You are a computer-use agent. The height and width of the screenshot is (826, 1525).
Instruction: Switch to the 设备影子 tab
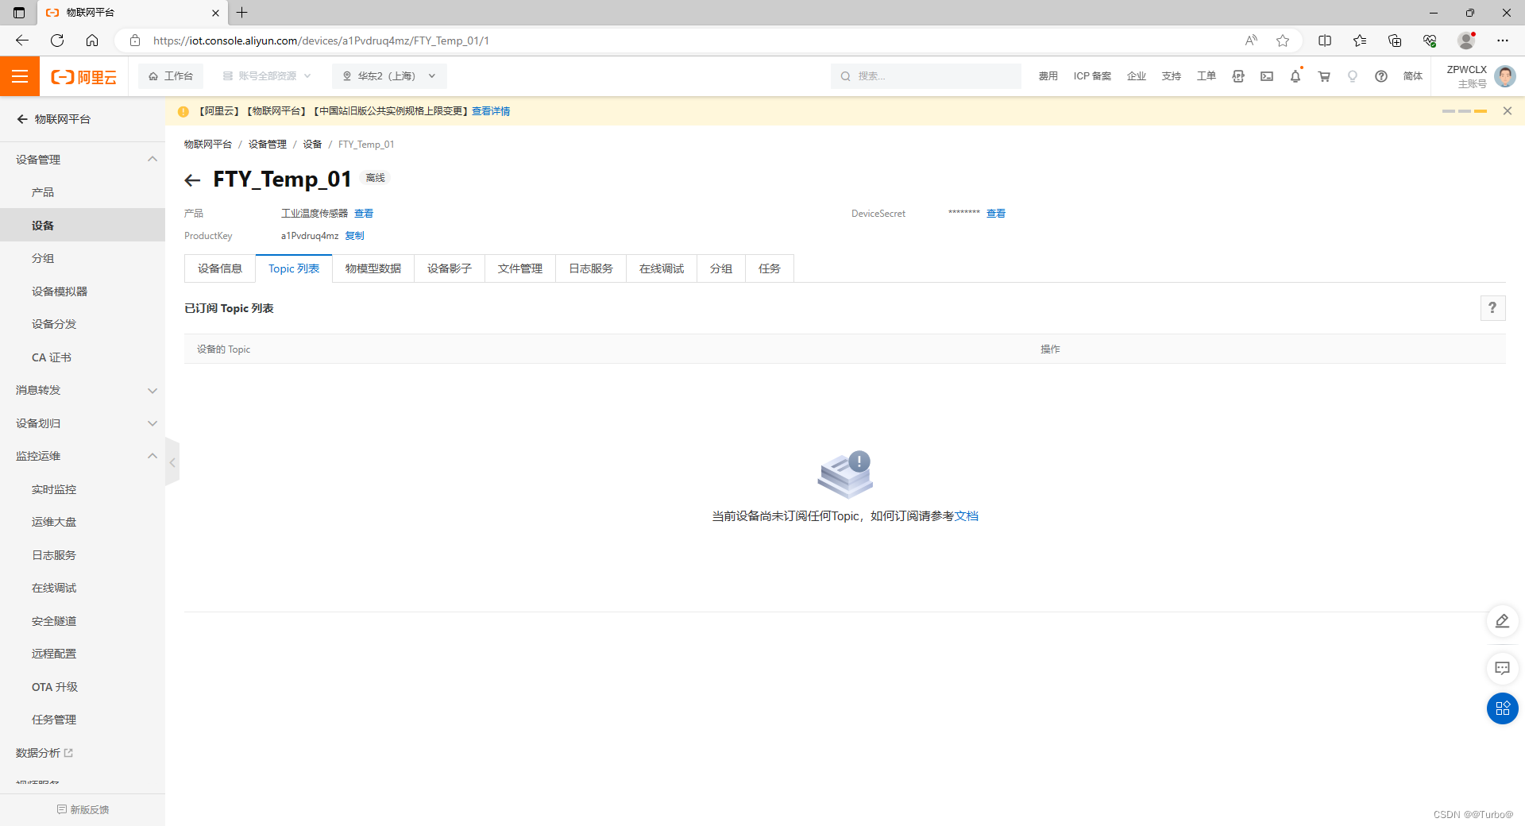point(449,268)
